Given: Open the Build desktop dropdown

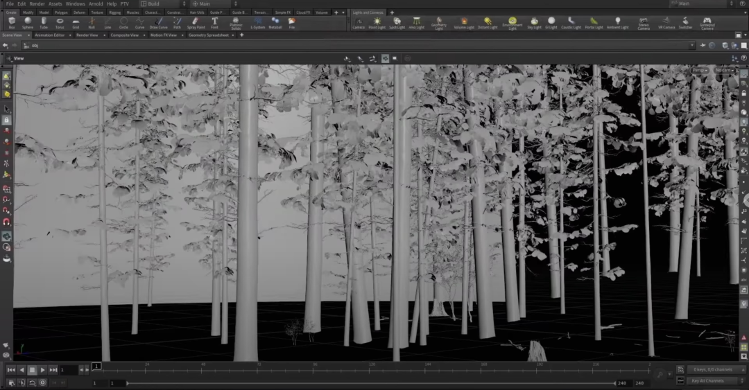Looking at the screenshot, I should point(154,3).
